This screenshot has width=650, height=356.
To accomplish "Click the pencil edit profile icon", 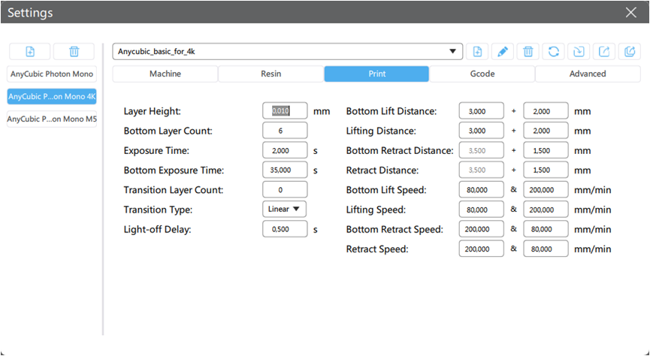I will 503,51.
